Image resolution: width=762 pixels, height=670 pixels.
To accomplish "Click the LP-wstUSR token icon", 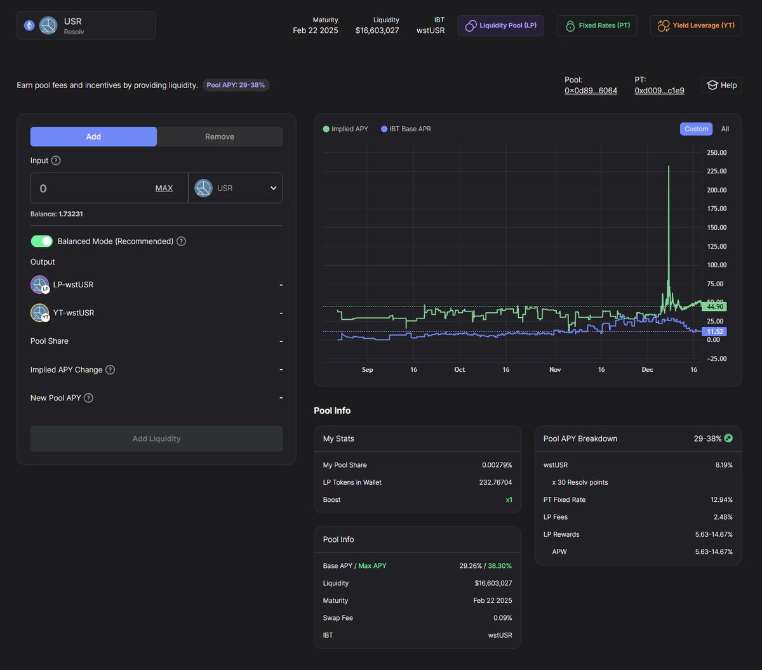I will pos(40,285).
